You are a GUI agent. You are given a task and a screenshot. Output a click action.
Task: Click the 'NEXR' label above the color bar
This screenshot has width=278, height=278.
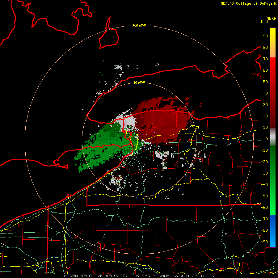tap(272, 19)
